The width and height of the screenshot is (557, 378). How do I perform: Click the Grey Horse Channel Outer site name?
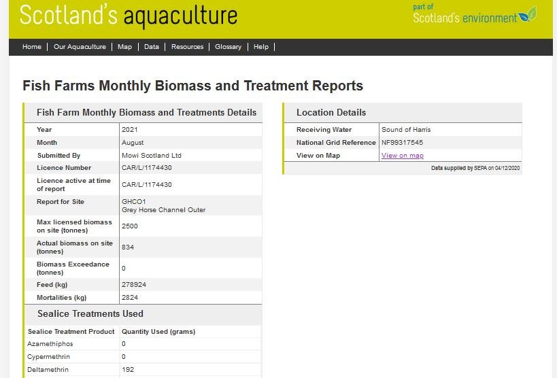click(163, 210)
